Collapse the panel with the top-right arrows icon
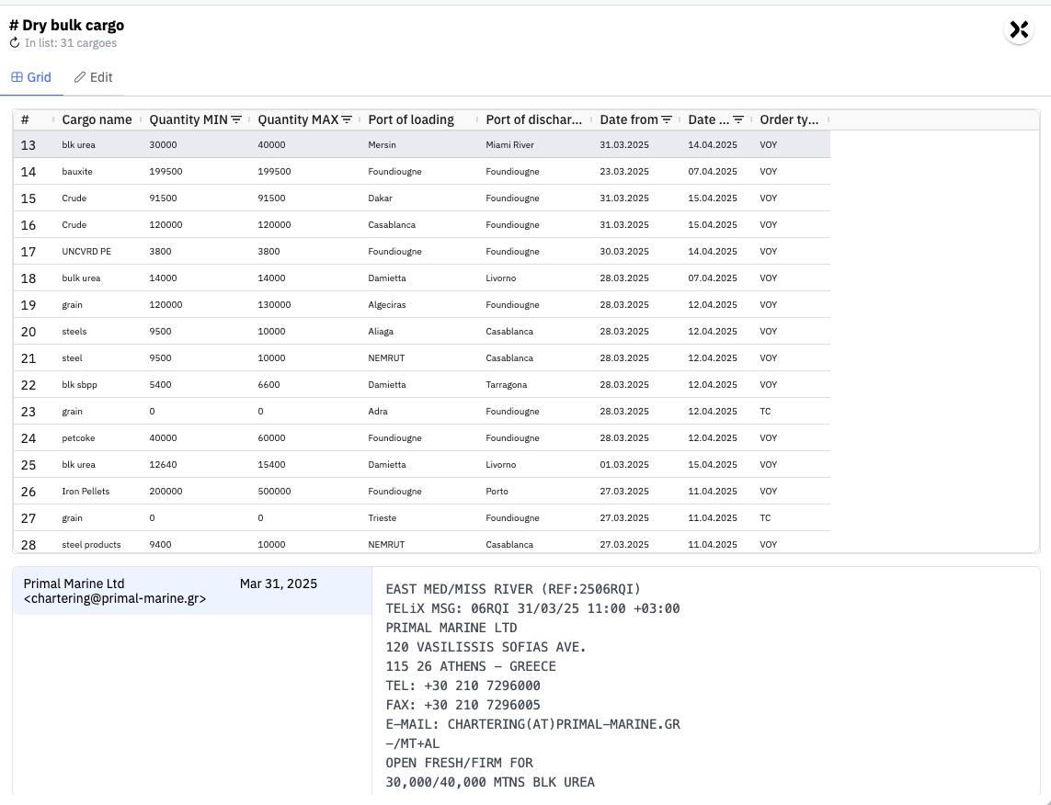The width and height of the screenshot is (1051, 805). [1019, 29]
